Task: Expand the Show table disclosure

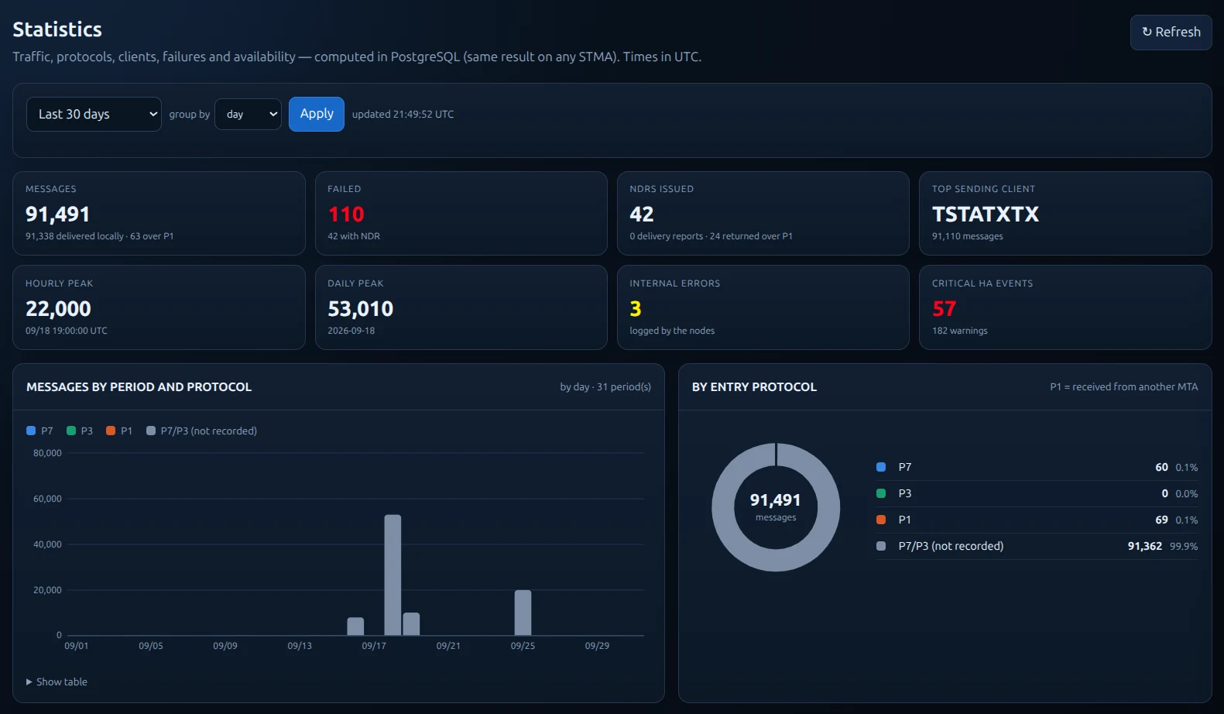Action: [x=57, y=682]
